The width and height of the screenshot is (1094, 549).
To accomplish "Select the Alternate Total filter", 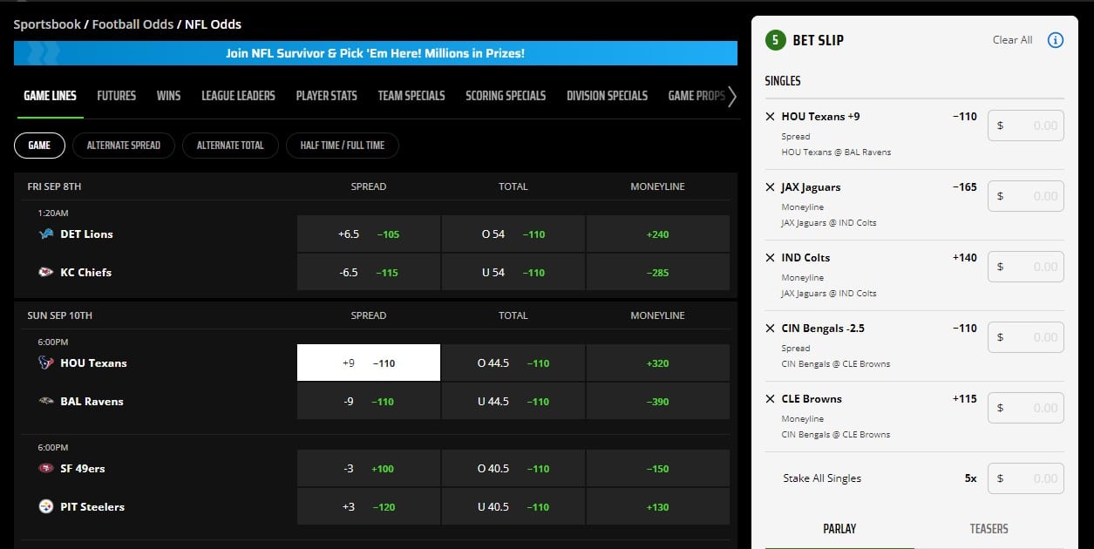I will pos(230,146).
